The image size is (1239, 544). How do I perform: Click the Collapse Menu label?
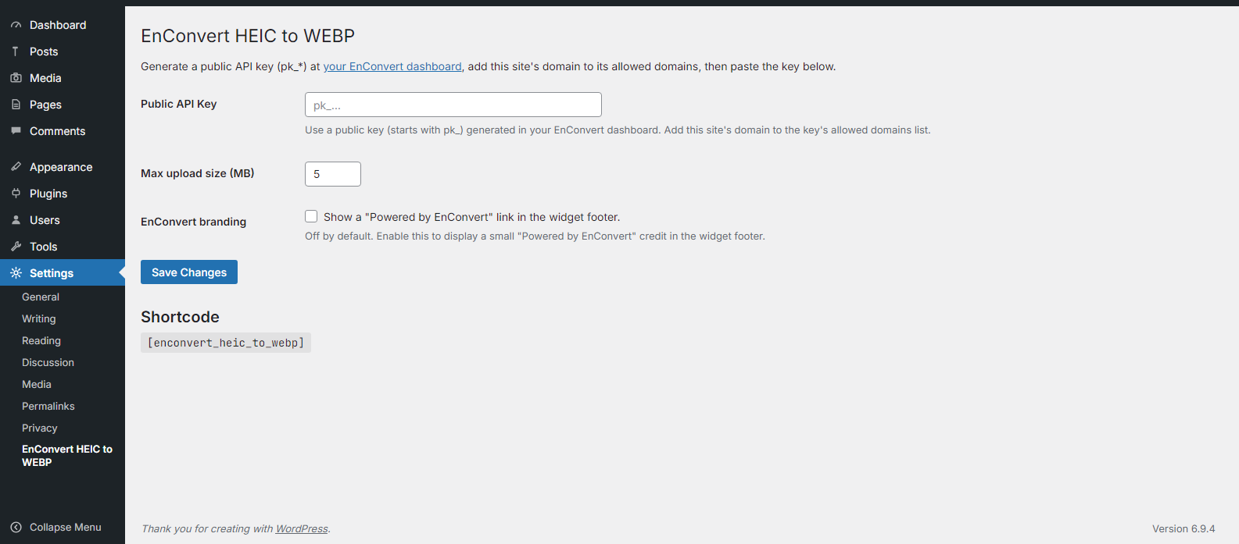pos(66,528)
